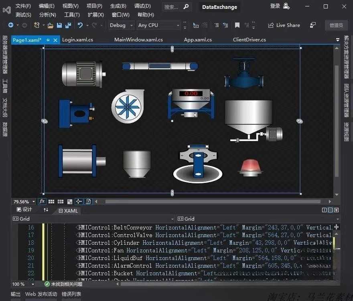Image resolution: width=353 pixels, height=301 pixels.
Task: Toggle show snap grid
Action: (51, 202)
